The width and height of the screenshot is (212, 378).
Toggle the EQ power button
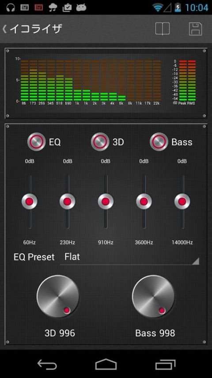point(36,142)
